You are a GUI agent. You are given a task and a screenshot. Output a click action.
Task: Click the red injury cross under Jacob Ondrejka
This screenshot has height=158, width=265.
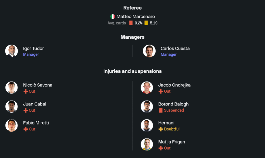tap(161, 91)
